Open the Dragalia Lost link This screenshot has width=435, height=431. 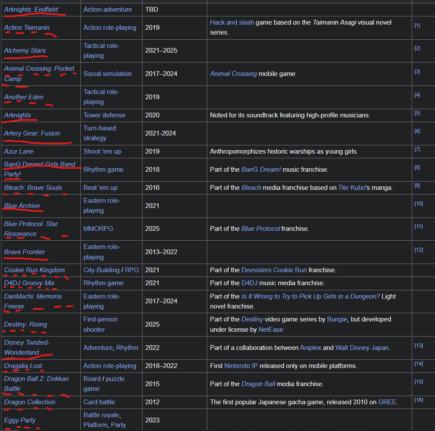23,366
